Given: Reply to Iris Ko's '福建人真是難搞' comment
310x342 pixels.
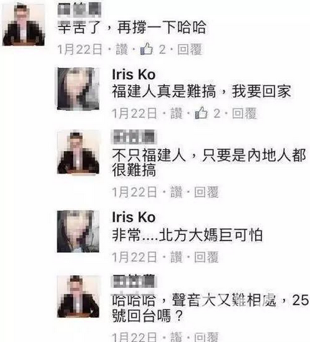Looking at the screenshot, I should click(244, 114).
